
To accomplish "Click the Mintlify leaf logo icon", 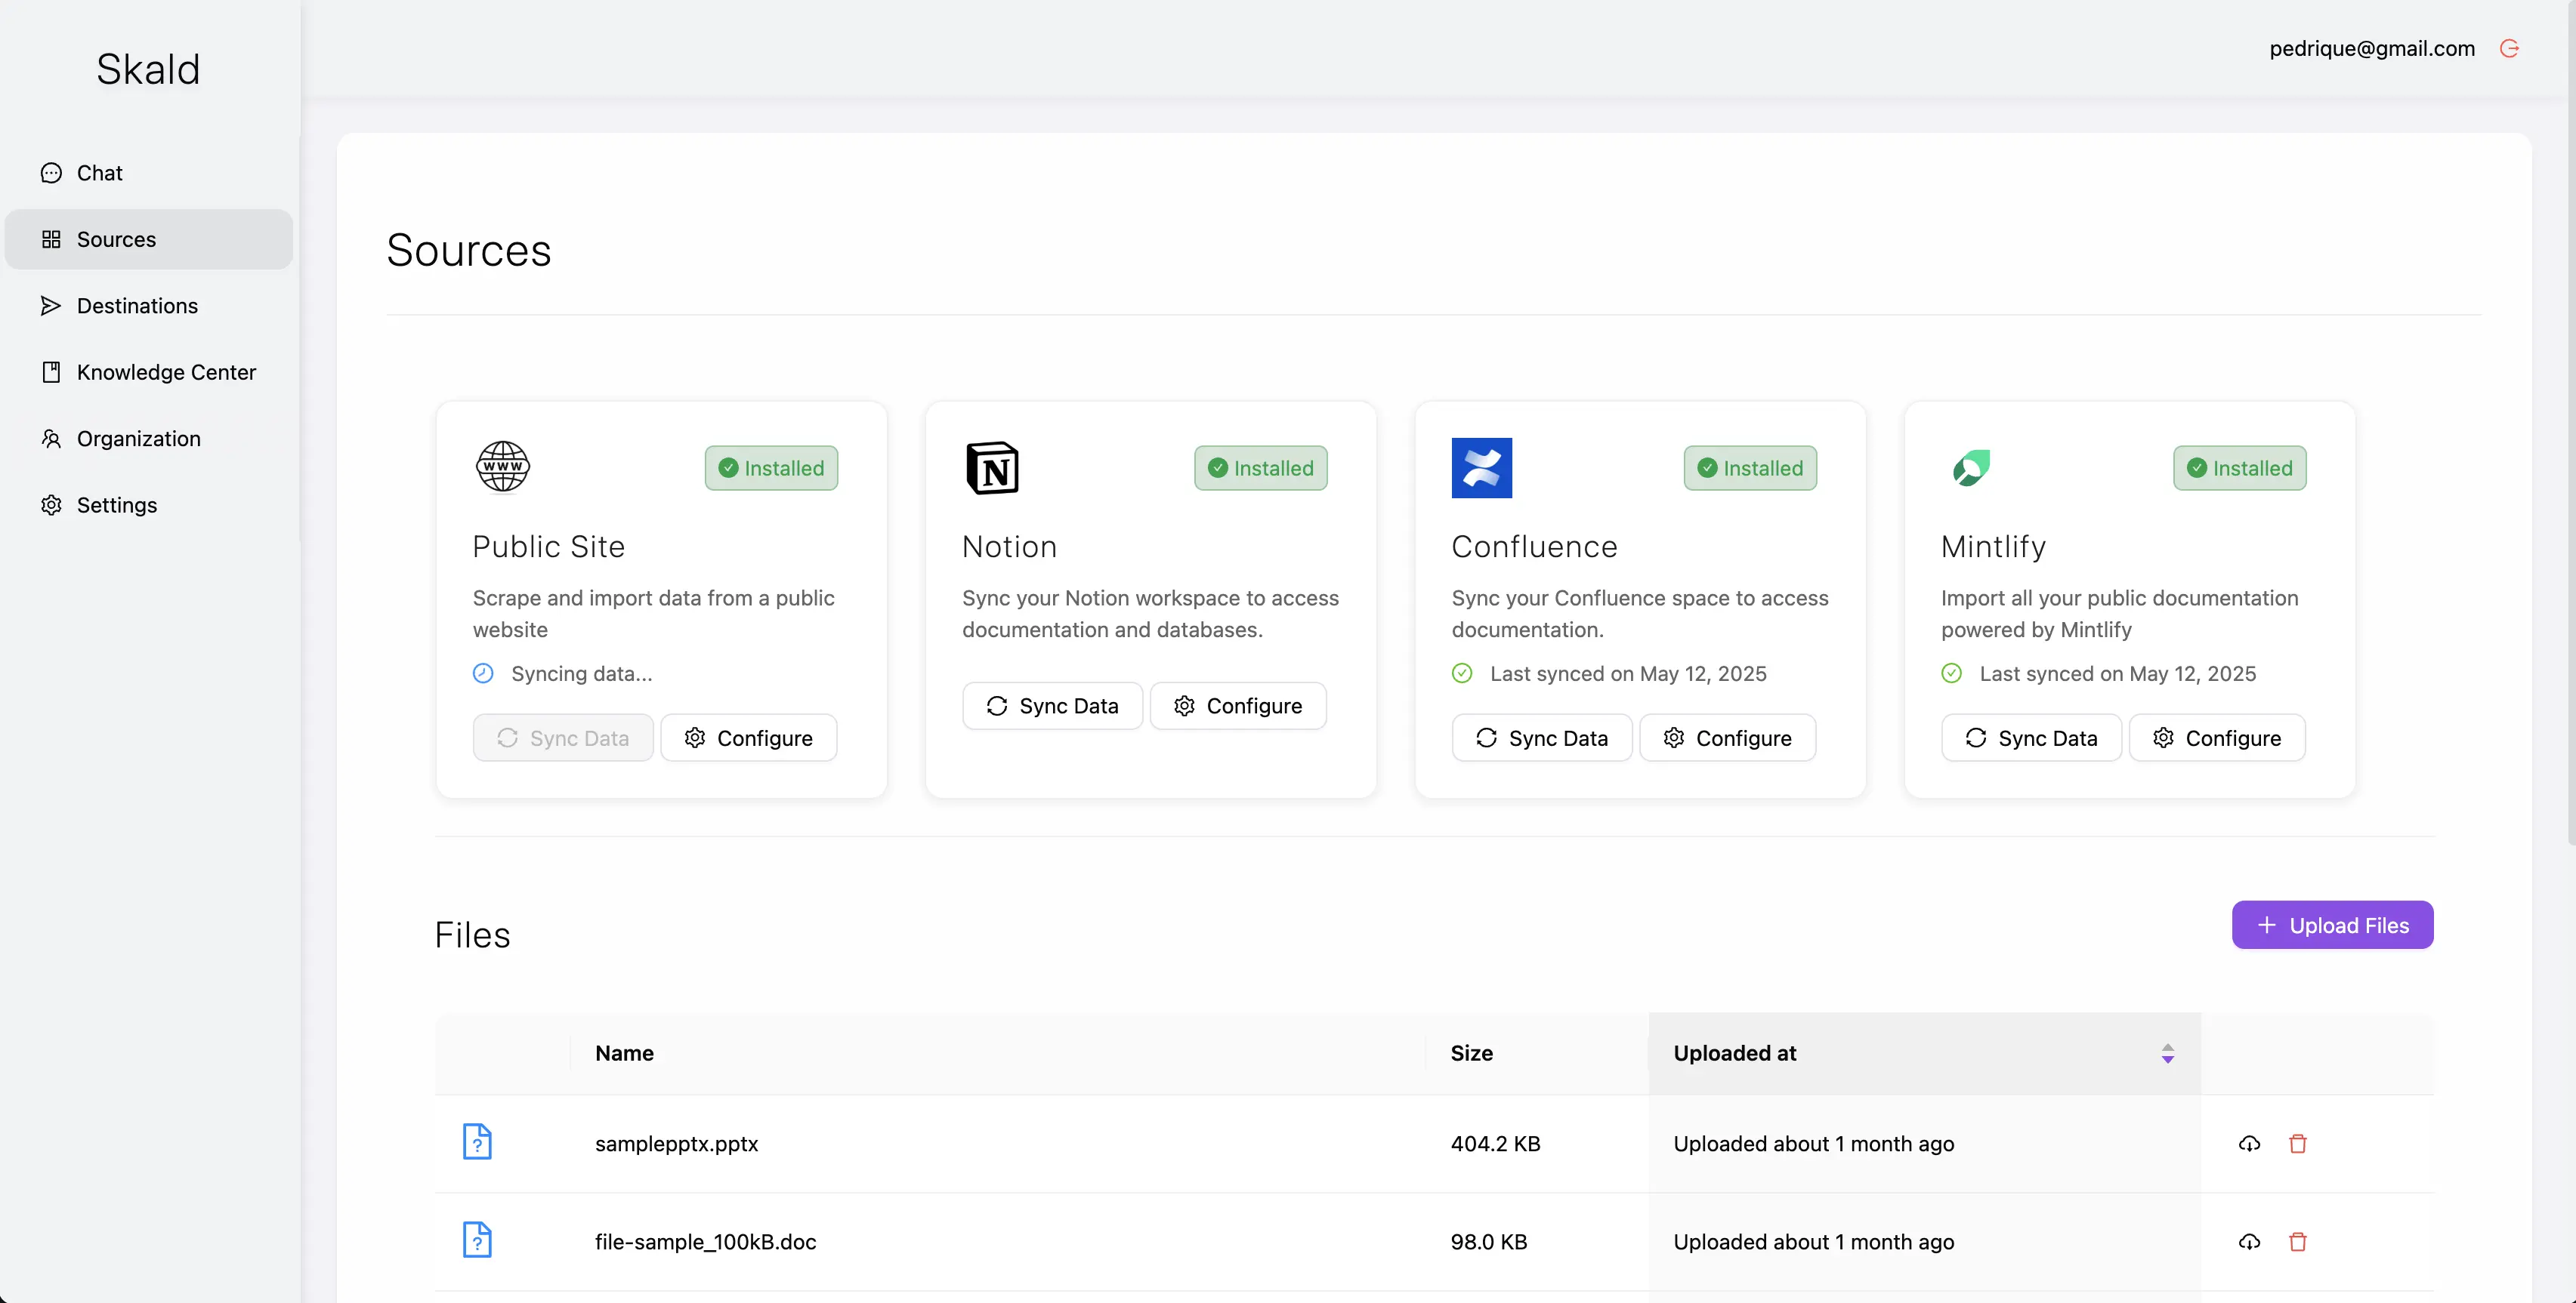I will tap(1971, 467).
